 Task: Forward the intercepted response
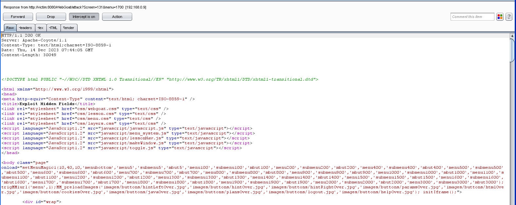pyautogui.click(x=18, y=17)
